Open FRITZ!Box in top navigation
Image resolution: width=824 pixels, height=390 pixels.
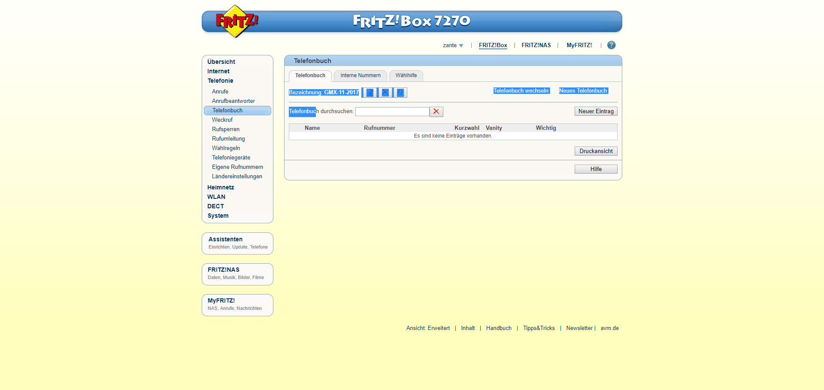pyautogui.click(x=493, y=45)
